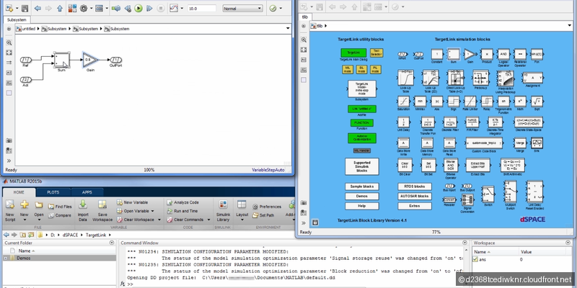Click the simulation stop time field
The width and height of the screenshot is (577, 288).
pyautogui.click(x=201, y=9)
